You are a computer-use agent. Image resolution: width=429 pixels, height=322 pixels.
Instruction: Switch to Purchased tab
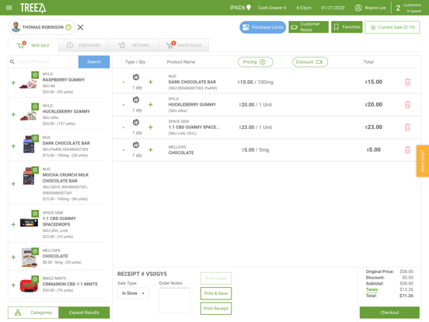tap(83, 45)
